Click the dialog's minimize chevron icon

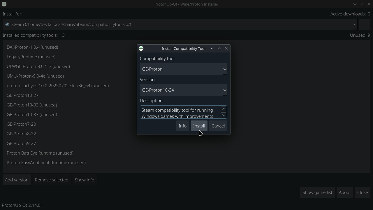point(212,48)
